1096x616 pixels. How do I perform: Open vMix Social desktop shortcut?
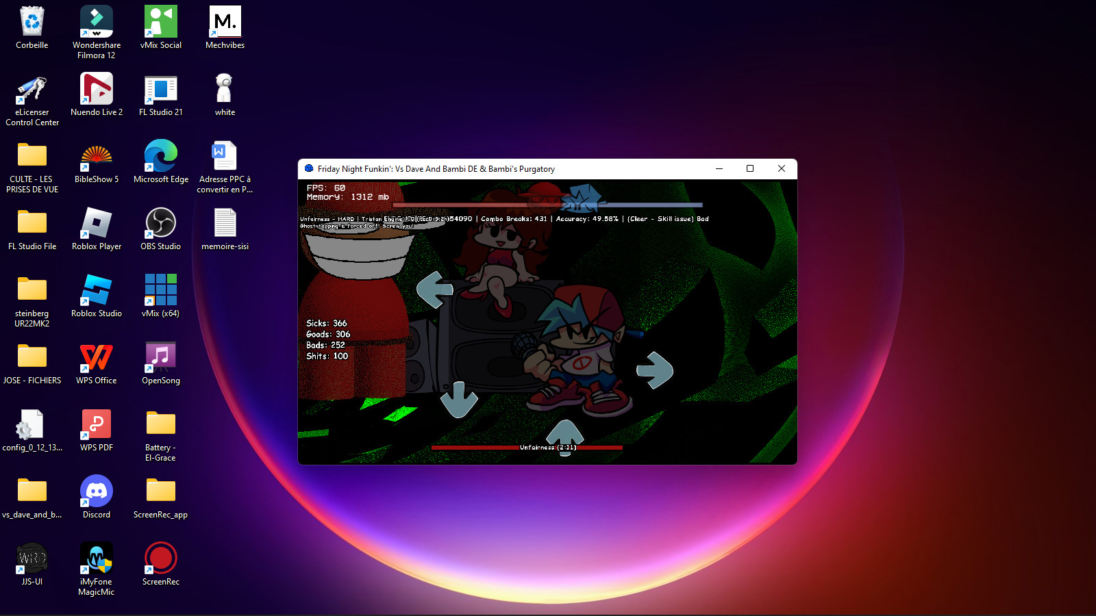click(161, 29)
